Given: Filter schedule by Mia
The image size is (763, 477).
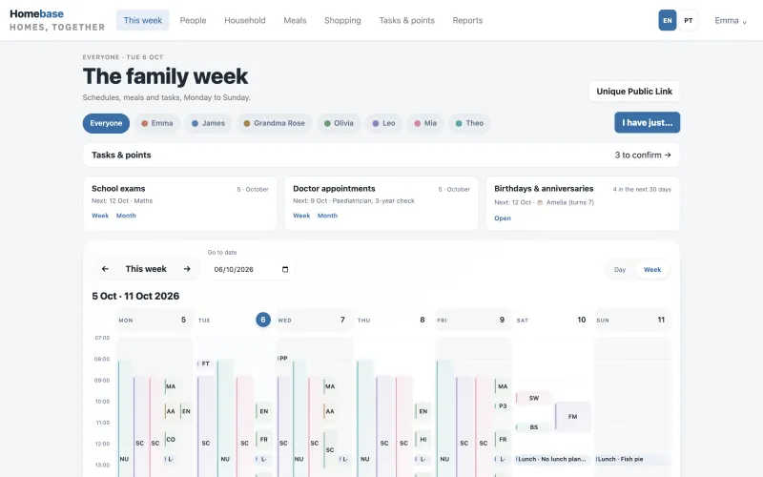Looking at the screenshot, I should click(x=425, y=123).
